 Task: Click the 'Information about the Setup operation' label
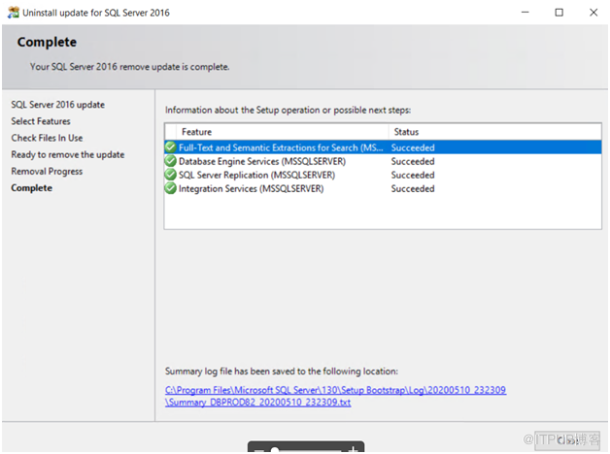(x=288, y=110)
